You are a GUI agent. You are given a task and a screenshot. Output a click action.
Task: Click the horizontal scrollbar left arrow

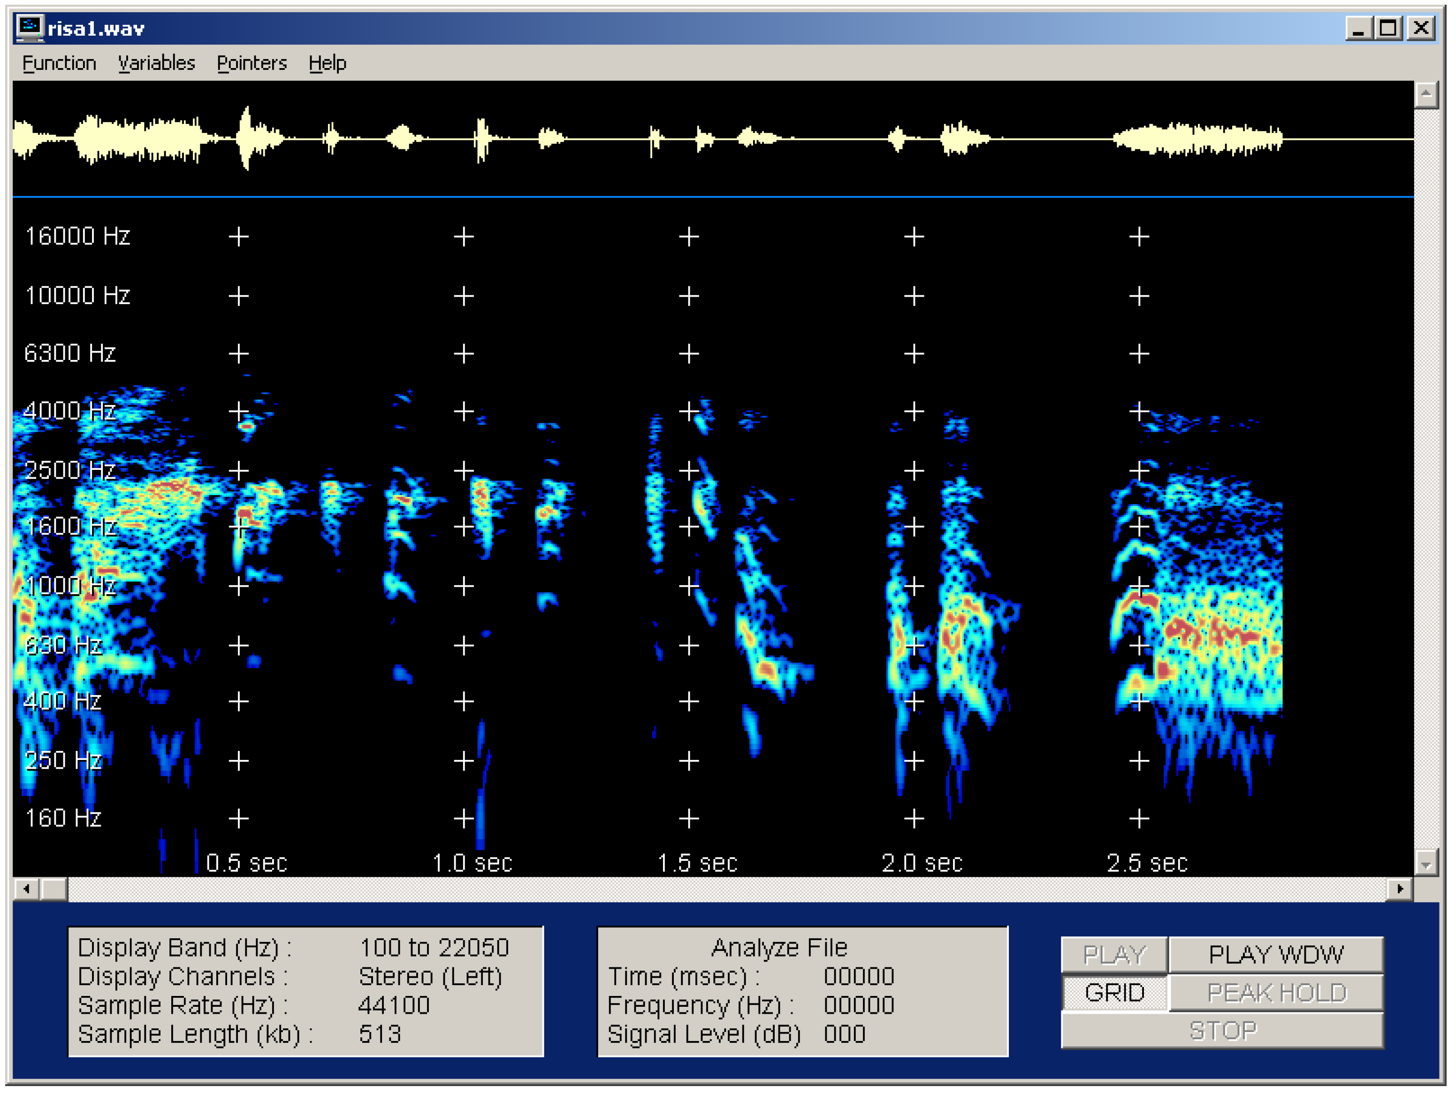pyautogui.click(x=26, y=889)
